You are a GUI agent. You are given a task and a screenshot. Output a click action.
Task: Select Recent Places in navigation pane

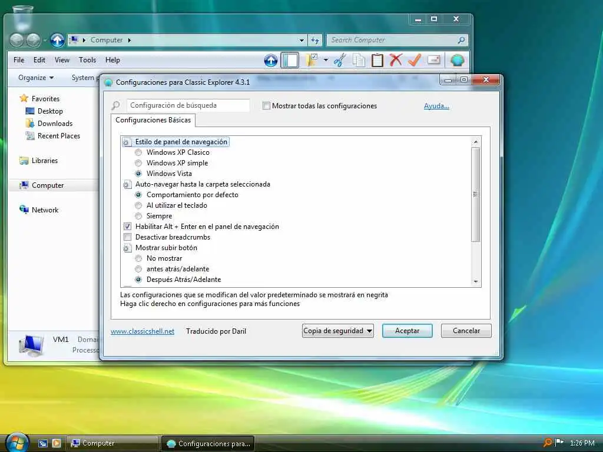[58, 136]
